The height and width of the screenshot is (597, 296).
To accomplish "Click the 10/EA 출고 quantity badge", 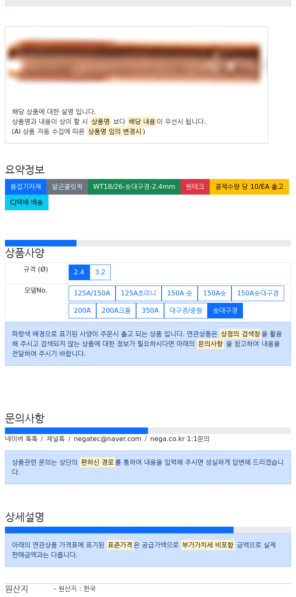I will (x=249, y=187).
